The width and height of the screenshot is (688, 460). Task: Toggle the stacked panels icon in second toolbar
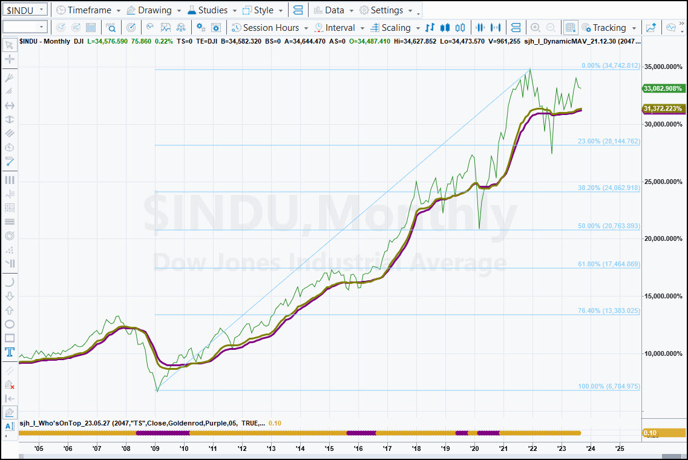pyautogui.click(x=516, y=28)
